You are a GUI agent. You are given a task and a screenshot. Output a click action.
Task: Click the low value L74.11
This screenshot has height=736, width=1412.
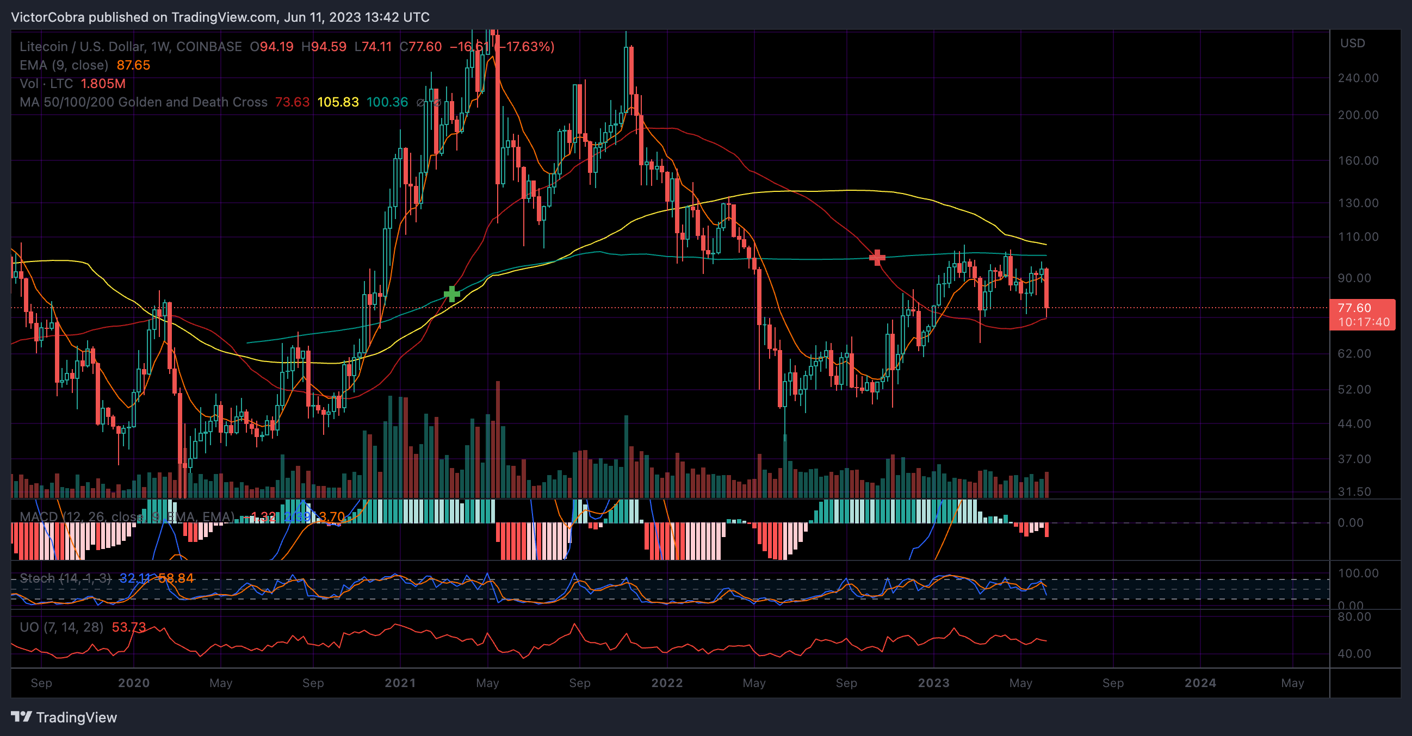373,47
